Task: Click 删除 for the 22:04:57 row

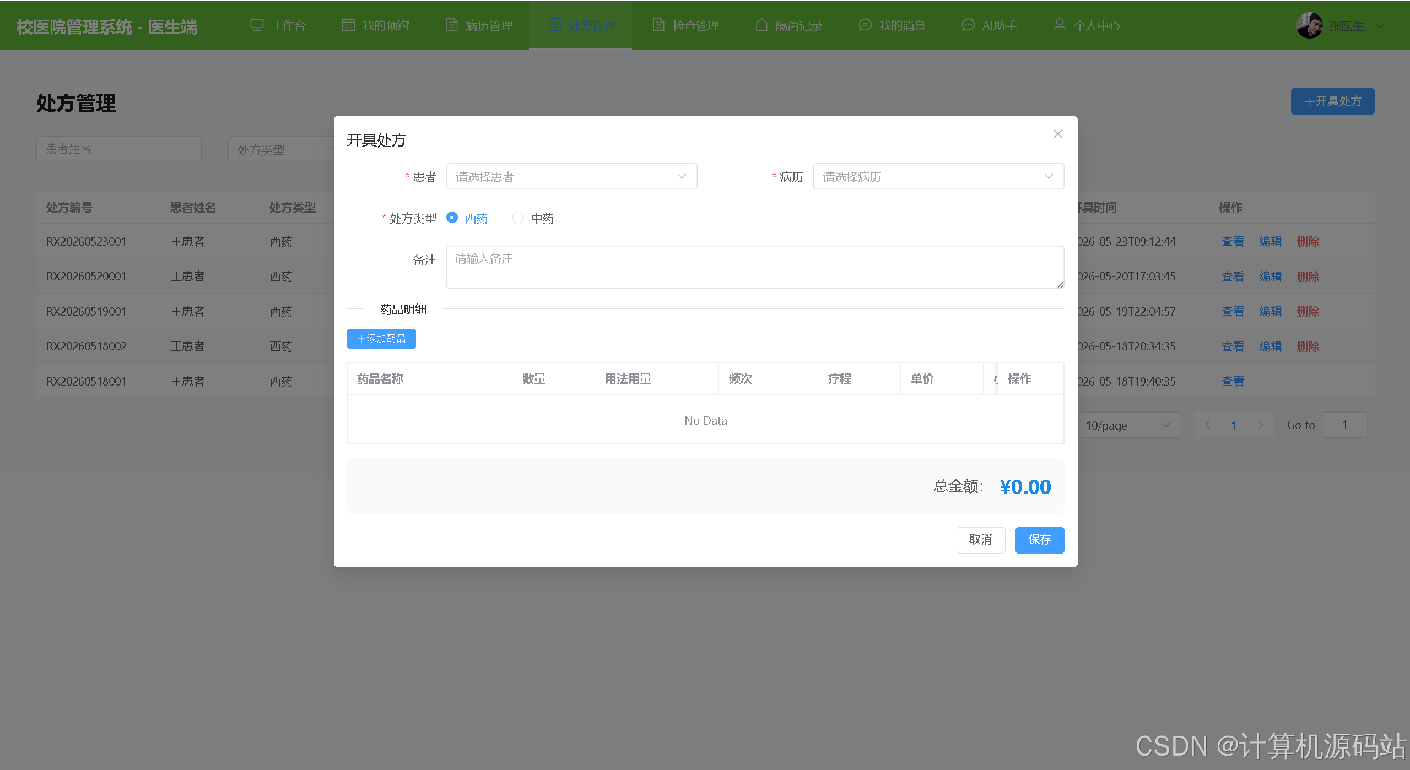Action: pos(1308,311)
